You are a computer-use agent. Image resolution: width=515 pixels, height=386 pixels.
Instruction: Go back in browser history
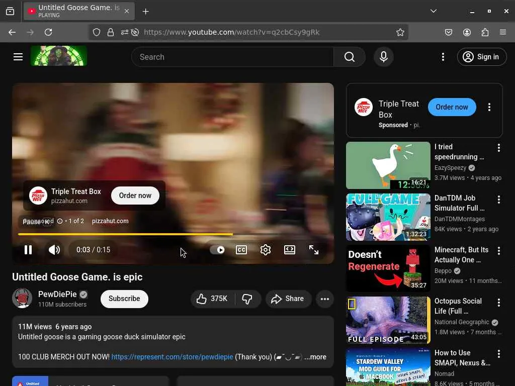[12, 32]
